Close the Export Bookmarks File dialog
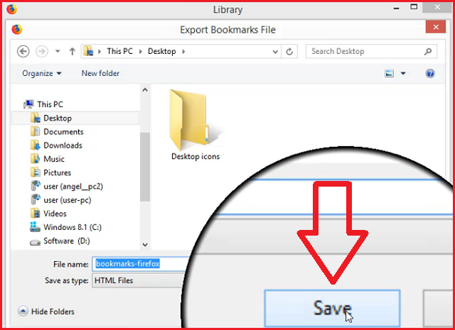The width and height of the screenshot is (455, 330). tap(436, 27)
